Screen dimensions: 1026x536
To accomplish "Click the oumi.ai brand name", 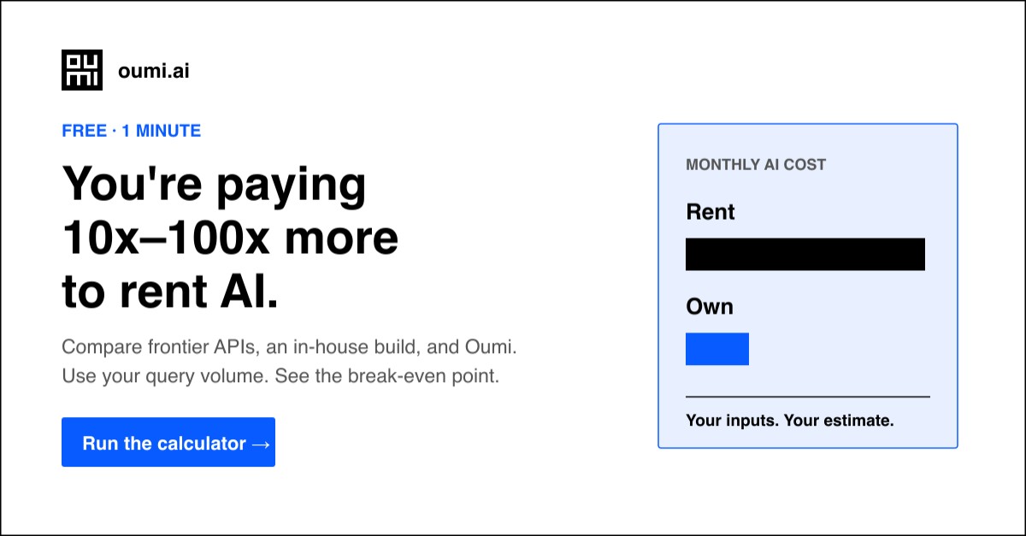I will tap(154, 71).
